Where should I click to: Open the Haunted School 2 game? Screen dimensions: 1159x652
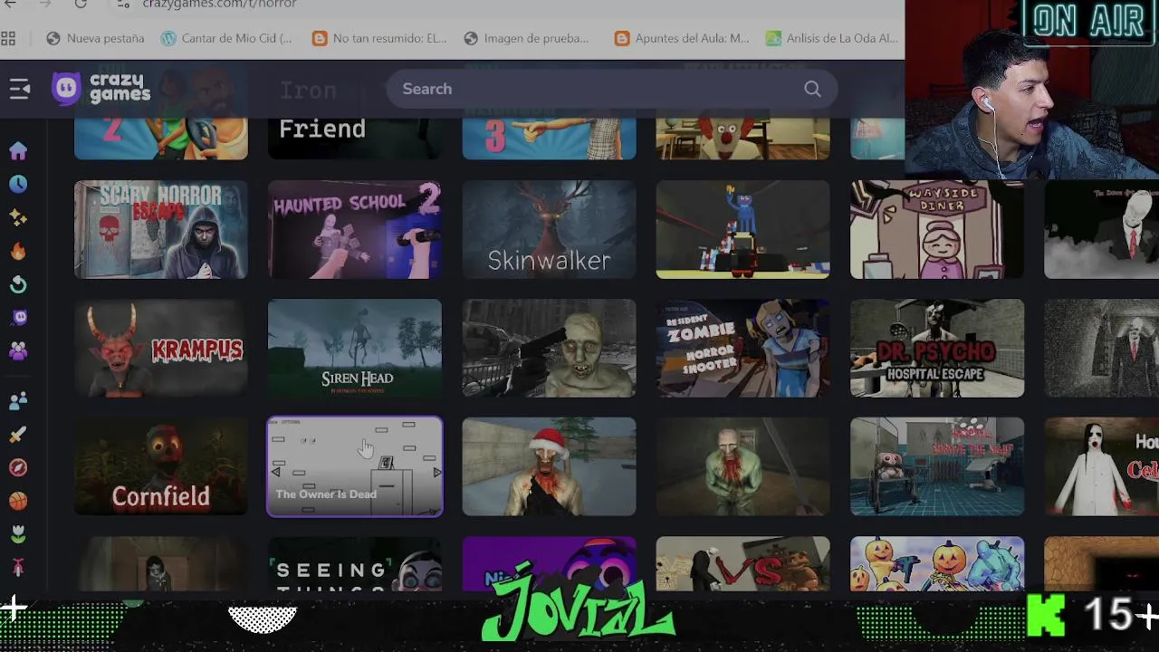pyautogui.click(x=355, y=229)
